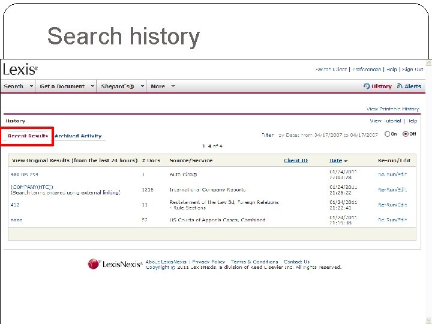The width and height of the screenshot is (432, 324).
Task: Open the Contact Us footer link
Action: coord(296,262)
